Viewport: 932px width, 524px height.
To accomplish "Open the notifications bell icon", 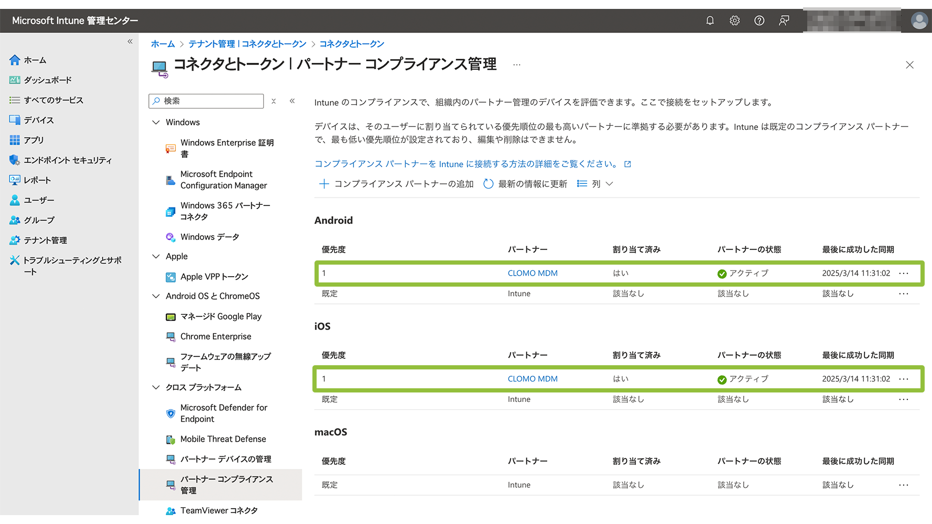I will tap(710, 20).
